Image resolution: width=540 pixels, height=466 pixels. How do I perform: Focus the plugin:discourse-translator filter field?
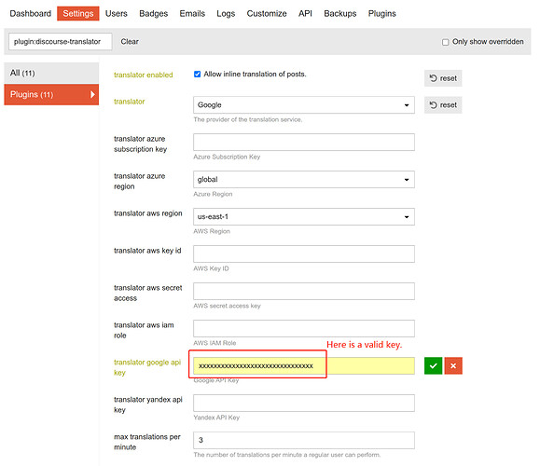61,42
